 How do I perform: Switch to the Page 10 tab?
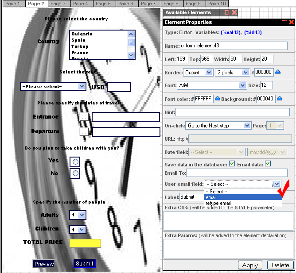pyautogui.click(x=217, y=4)
